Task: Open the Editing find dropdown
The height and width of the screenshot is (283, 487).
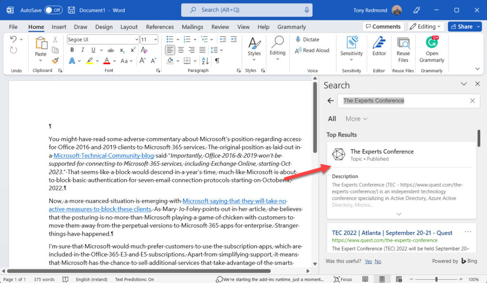Action: (277, 59)
